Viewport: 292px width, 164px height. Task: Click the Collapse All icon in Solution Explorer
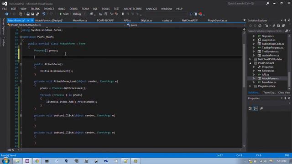(x=283, y=26)
